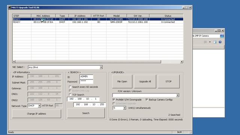Image resolution: width=240 pixels, height=135 pixels.
Task: Click the File Open button
Action: point(122,82)
